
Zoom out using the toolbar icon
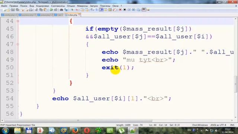click(77, 10)
